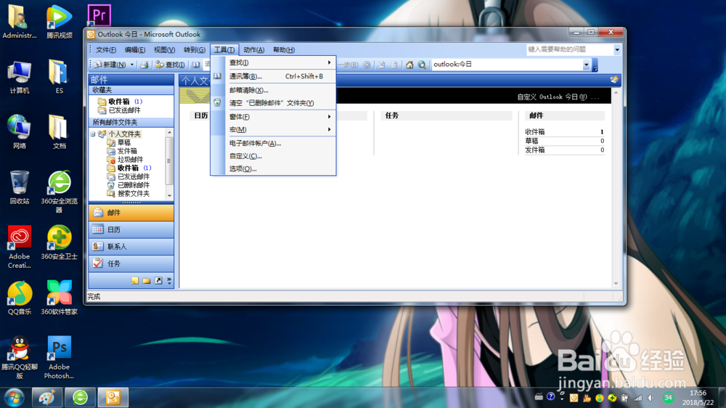The image size is (726, 408).
Task: Click the globe search web icon
Action: point(422,65)
